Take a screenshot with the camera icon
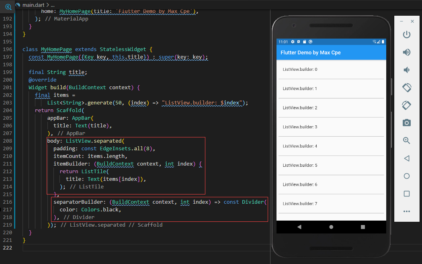This screenshot has width=422, height=264. click(x=406, y=123)
